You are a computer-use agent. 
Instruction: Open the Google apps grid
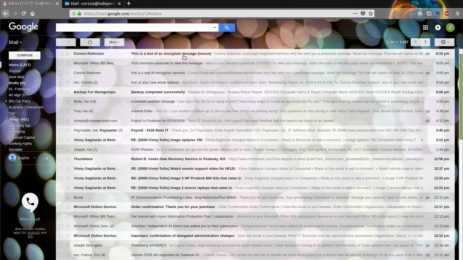[425, 27]
